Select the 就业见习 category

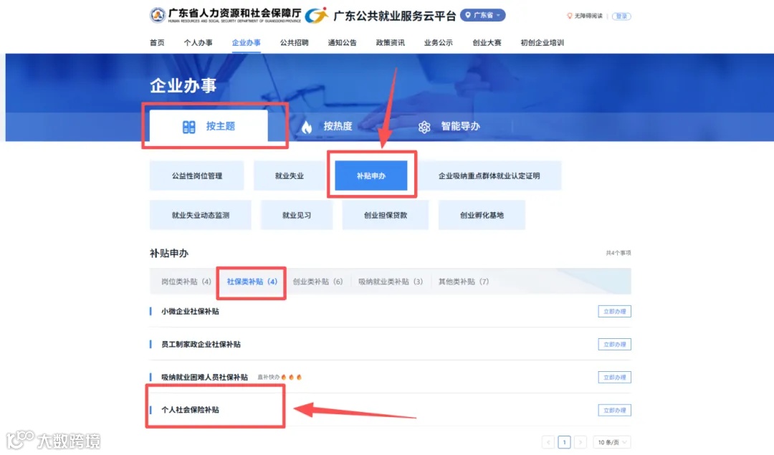pyautogui.click(x=297, y=215)
